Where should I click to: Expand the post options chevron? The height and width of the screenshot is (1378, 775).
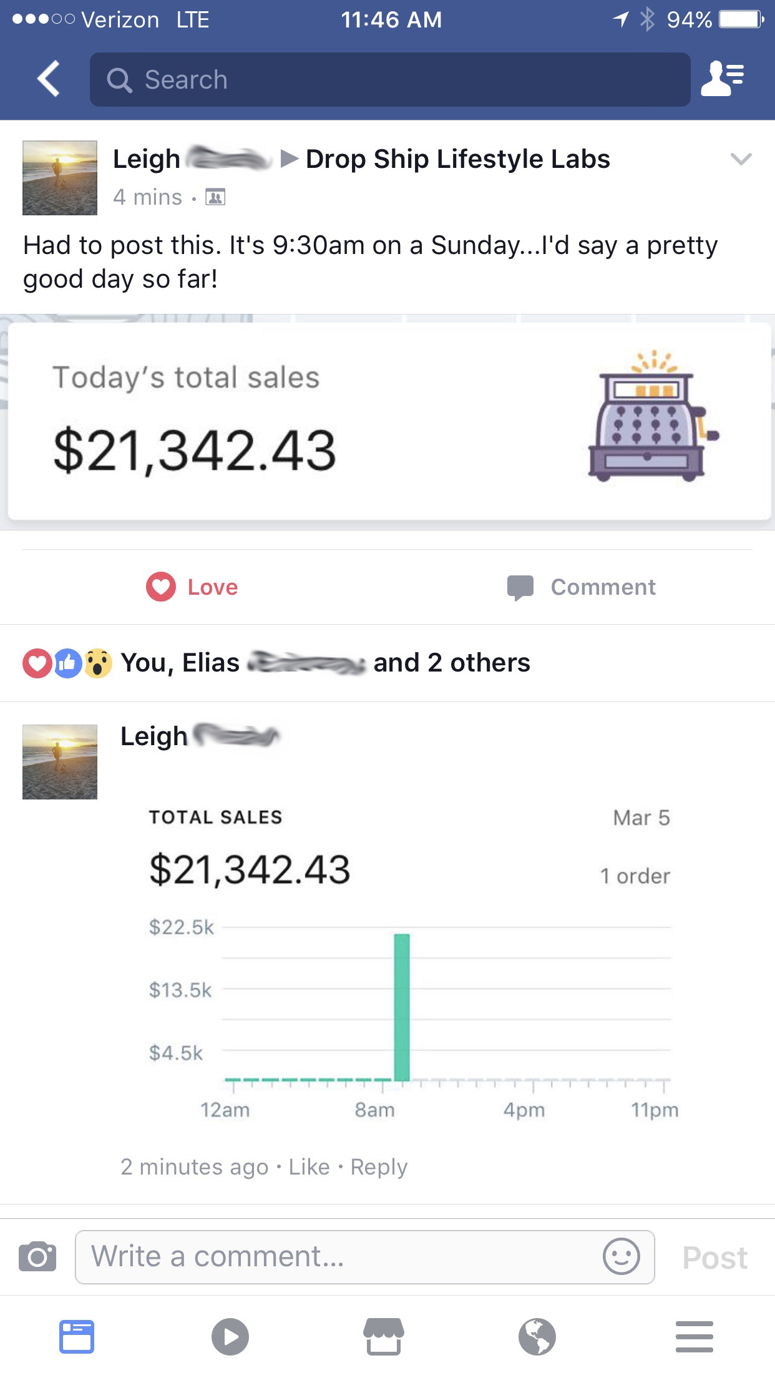pos(741,159)
